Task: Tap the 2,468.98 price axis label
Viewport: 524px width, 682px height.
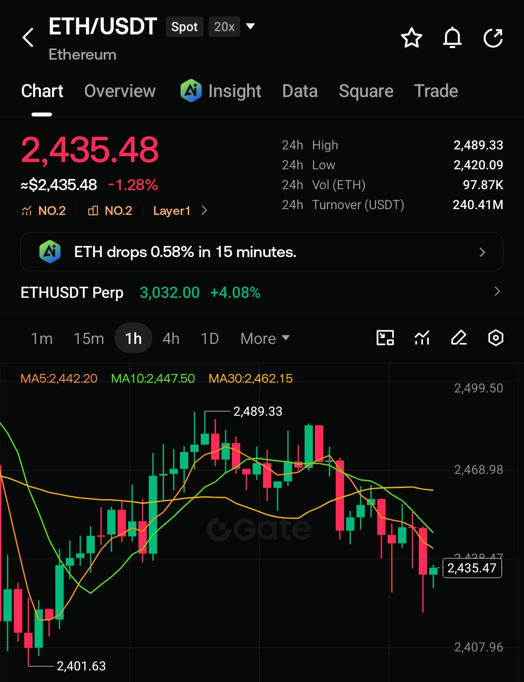Action: pyautogui.click(x=478, y=470)
